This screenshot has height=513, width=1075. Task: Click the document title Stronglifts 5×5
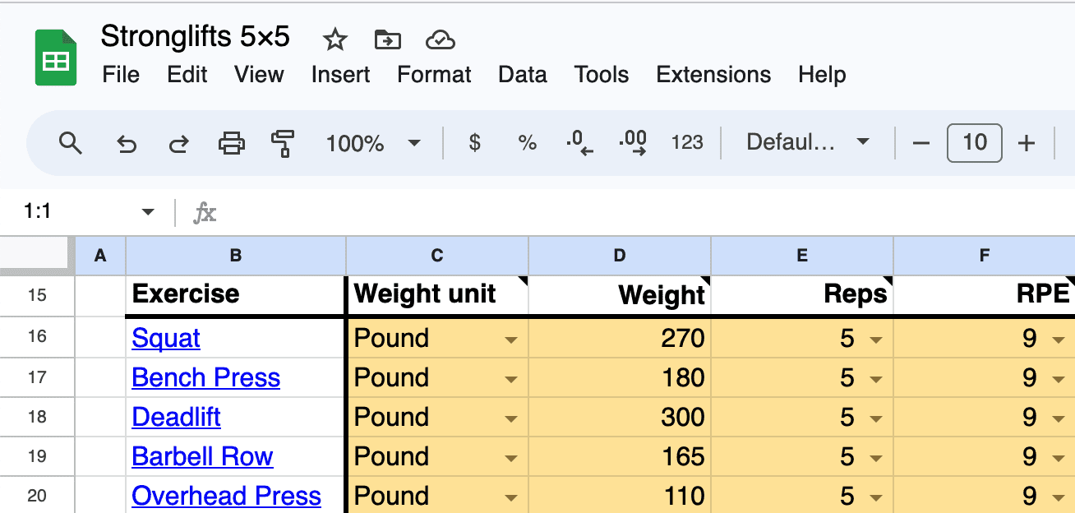pos(195,37)
